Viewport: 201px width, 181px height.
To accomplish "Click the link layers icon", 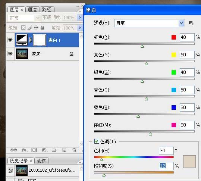I will point(13,150).
